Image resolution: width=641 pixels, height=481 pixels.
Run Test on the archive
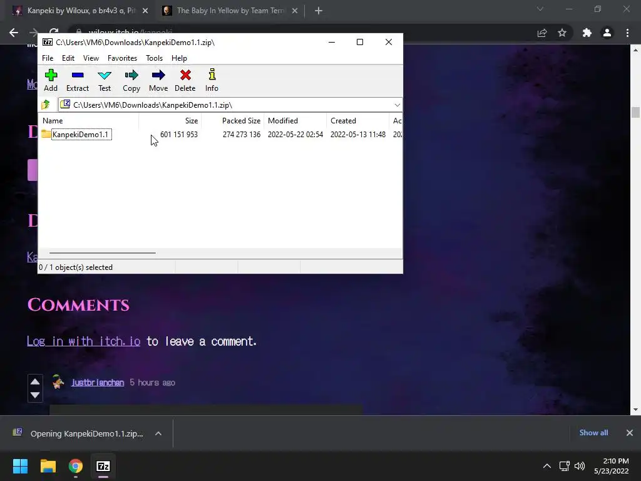(x=105, y=81)
